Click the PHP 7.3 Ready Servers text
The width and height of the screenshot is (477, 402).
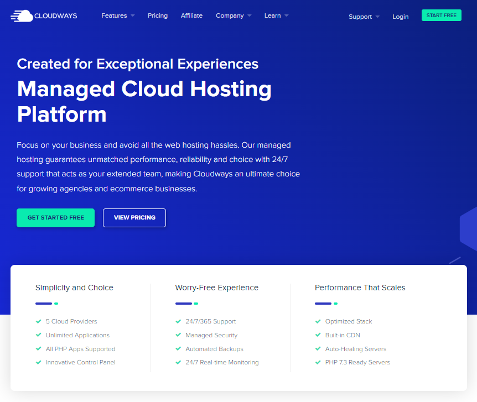[357, 363]
